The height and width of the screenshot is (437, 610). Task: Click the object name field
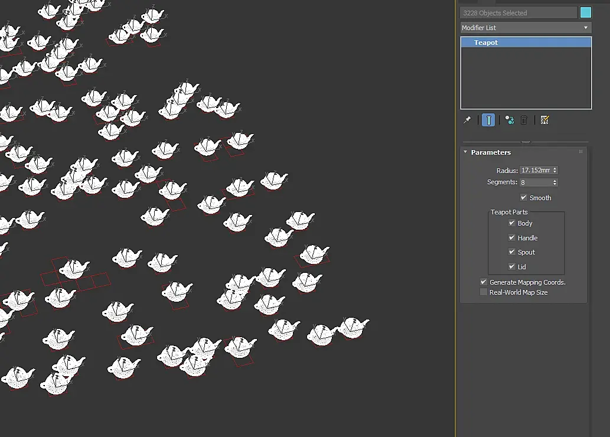(518, 13)
